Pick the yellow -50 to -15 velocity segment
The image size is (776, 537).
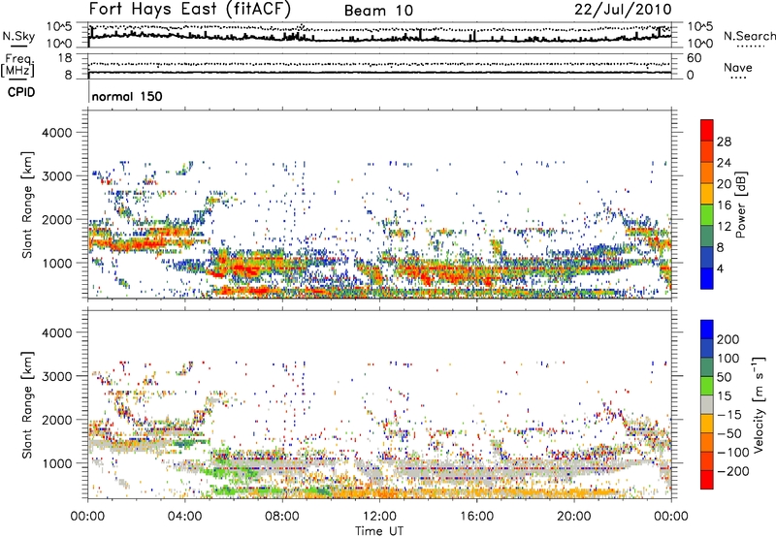707,424
